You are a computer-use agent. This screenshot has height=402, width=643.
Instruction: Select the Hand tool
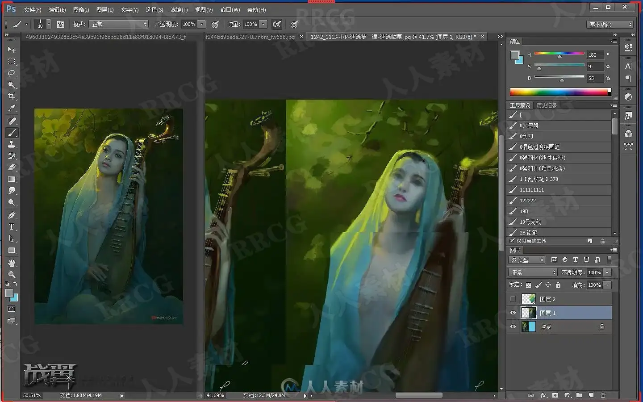[12, 263]
